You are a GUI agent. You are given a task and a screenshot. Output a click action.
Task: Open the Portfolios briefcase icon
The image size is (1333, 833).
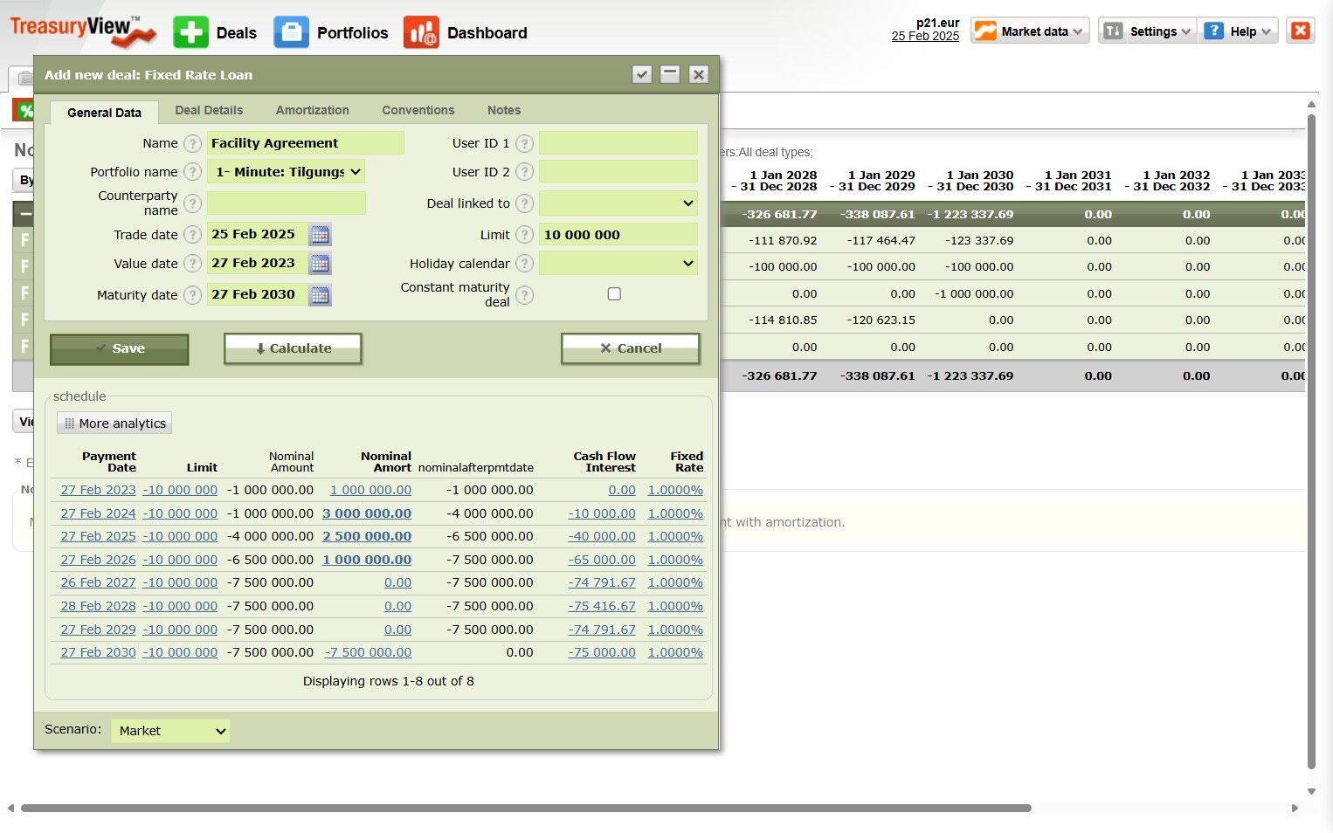[291, 32]
